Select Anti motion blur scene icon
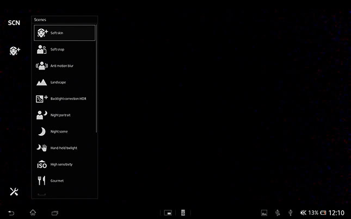 [x=42, y=66]
